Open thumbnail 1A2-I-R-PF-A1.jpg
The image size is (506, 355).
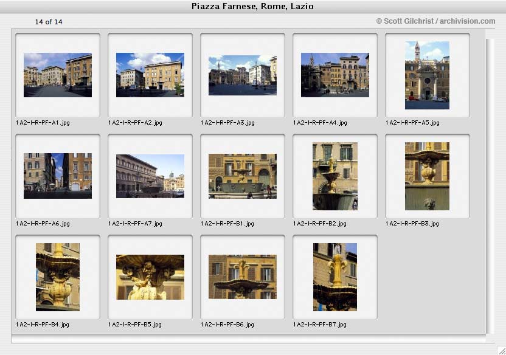[58, 75]
